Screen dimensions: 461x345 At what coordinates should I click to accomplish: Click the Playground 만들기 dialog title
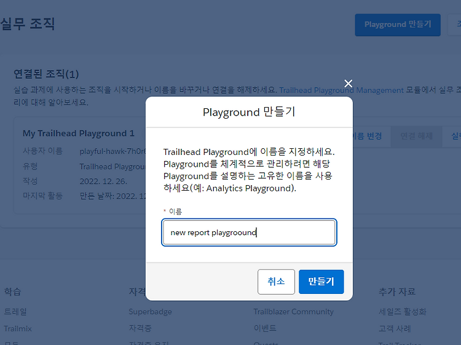(x=249, y=113)
